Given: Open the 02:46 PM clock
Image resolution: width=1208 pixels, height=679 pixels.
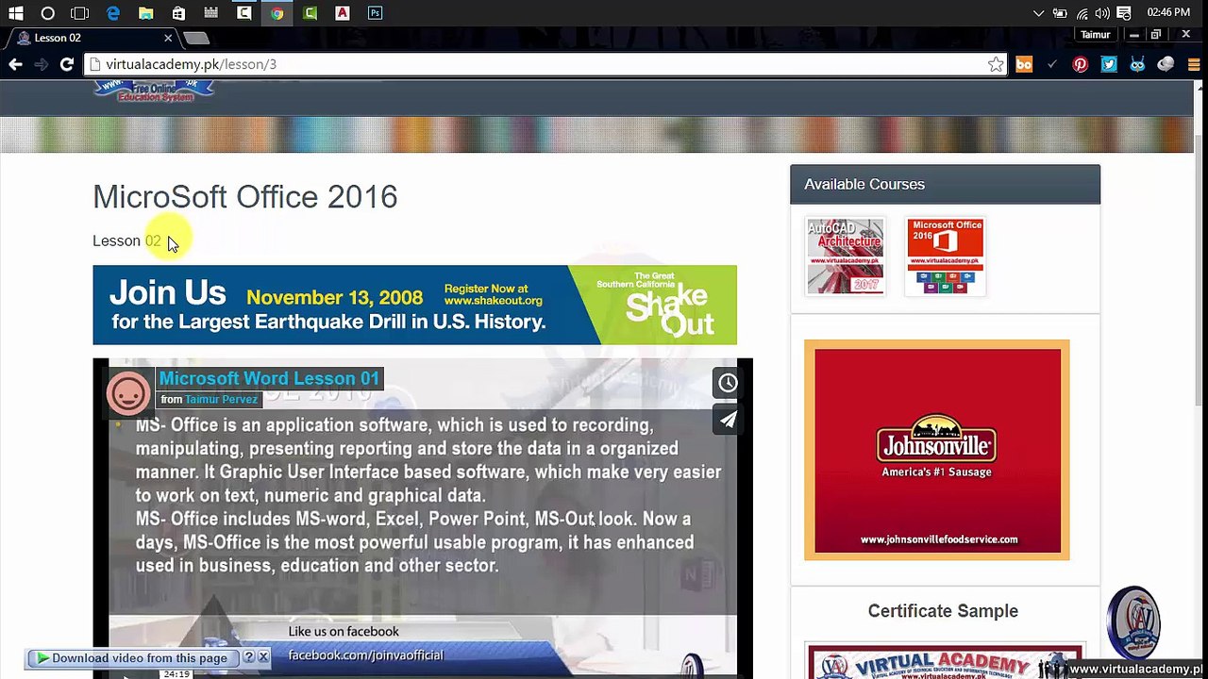Looking at the screenshot, I should coord(1168,12).
